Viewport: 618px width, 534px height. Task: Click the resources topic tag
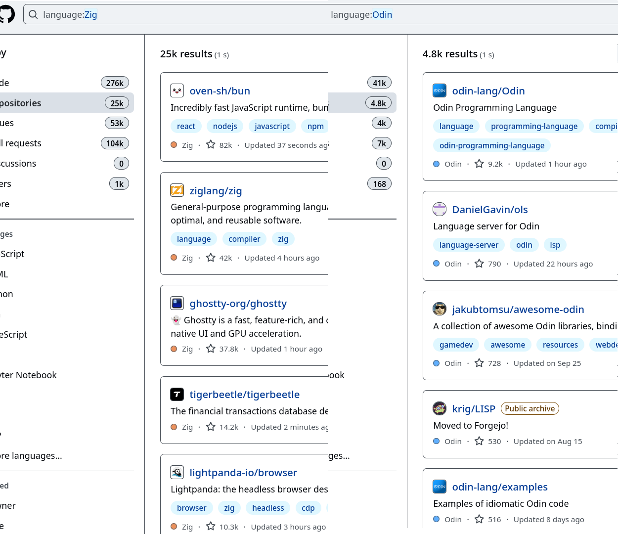coord(560,345)
